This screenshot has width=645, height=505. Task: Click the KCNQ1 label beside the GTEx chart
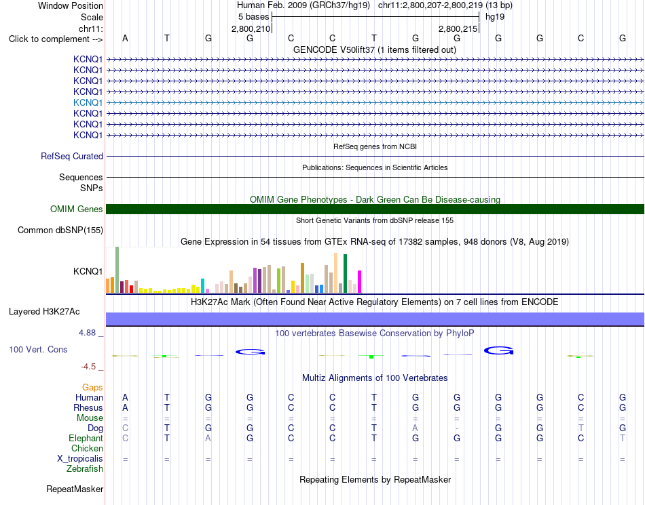tap(88, 271)
